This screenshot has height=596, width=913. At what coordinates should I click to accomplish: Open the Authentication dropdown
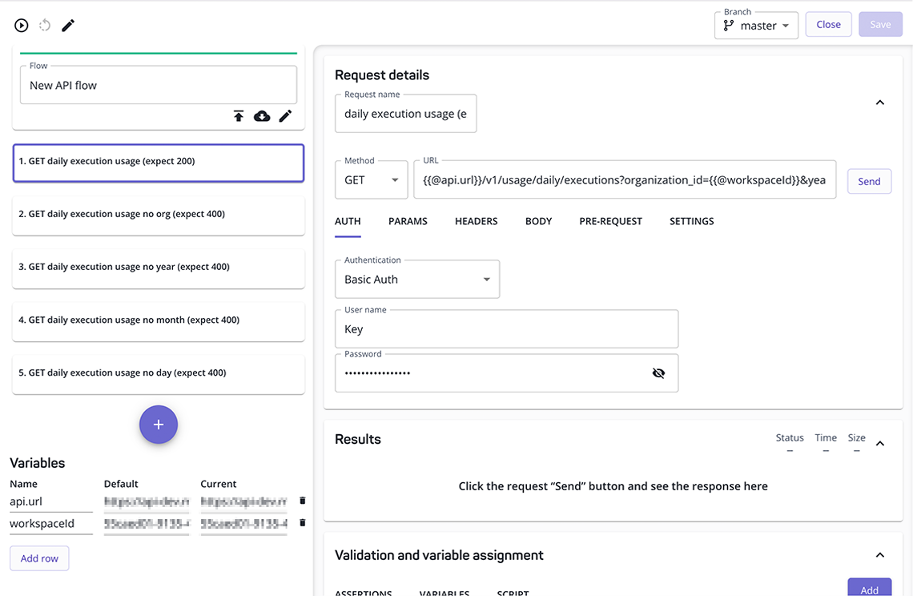pos(417,279)
